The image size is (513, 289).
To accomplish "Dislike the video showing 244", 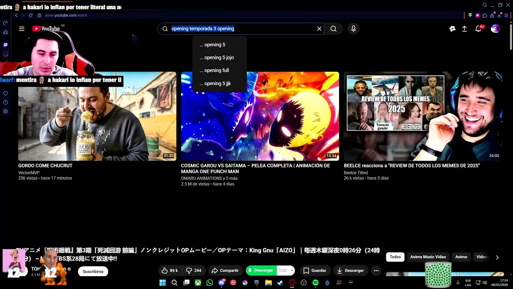I will point(194,271).
